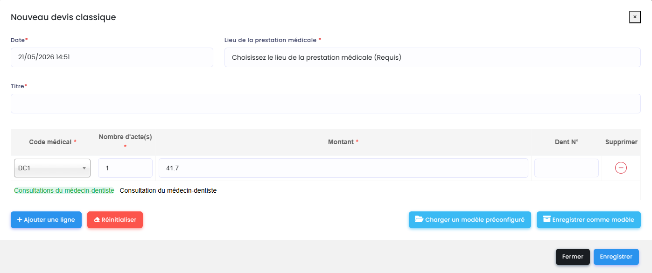This screenshot has width=652, height=273.
Task: Open the Lieu de la prestation médicale selector
Action: coord(432,57)
